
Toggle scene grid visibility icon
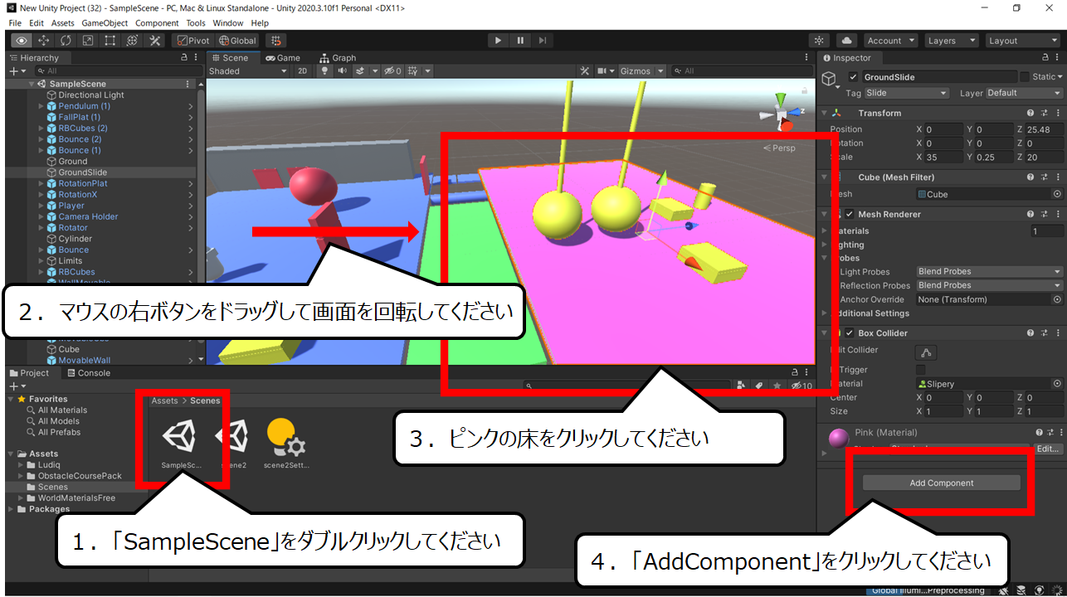click(x=413, y=71)
